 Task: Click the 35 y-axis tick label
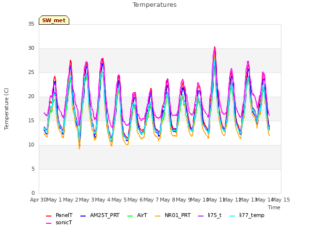click(31, 24)
